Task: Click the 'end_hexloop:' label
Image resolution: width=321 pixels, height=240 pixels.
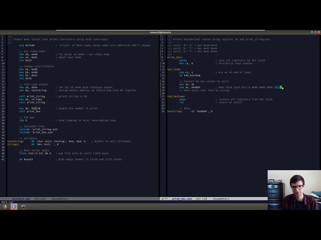Action: [x=176, y=96]
